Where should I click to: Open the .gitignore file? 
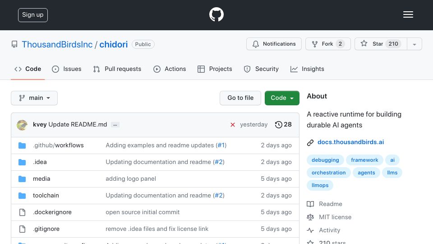click(x=46, y=229)
